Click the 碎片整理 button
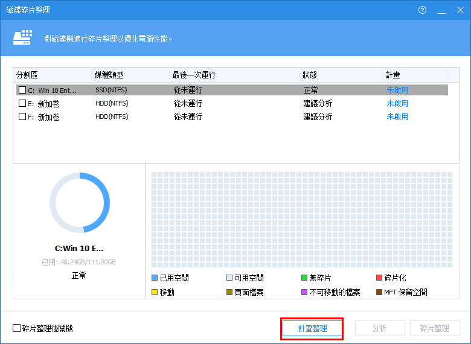 pos(435,328)
